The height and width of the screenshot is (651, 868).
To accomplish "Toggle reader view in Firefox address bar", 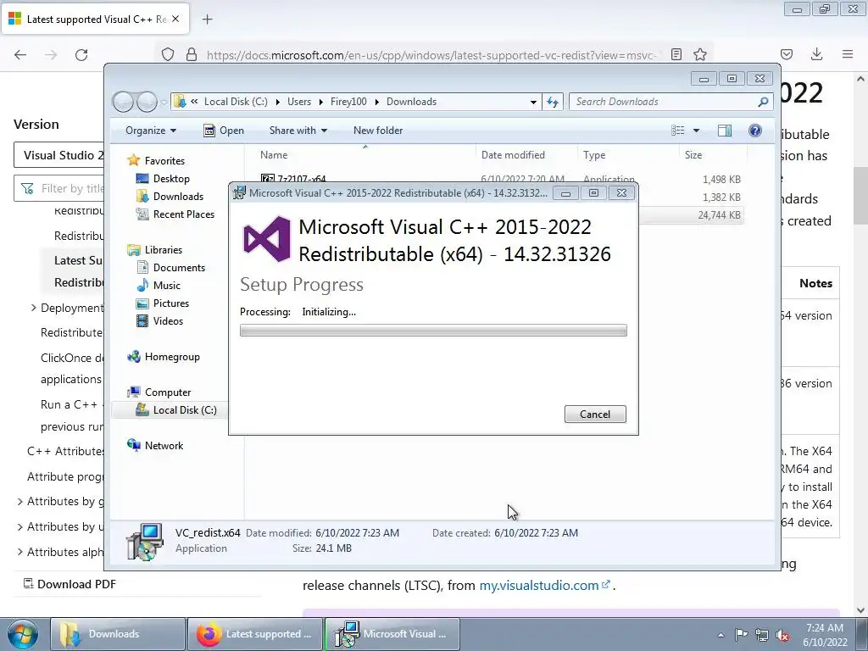I will (x=676, y=54).
